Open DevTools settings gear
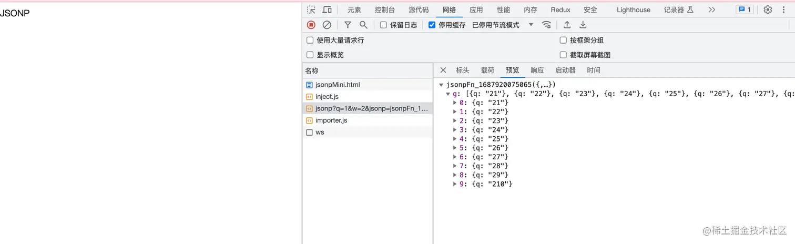 click(x=768, y=9)
